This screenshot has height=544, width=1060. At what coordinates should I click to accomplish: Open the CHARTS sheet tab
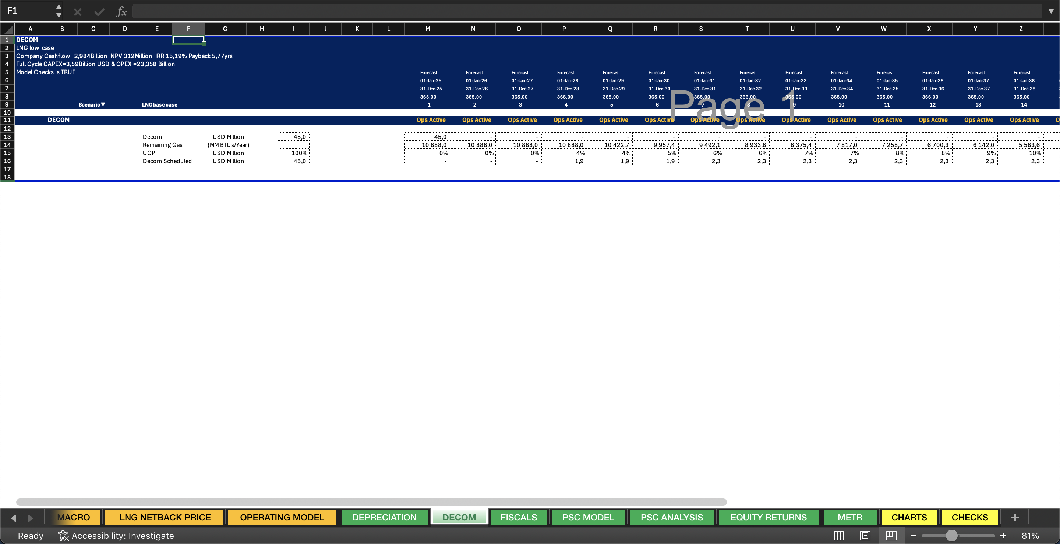(x=909, y=517)
